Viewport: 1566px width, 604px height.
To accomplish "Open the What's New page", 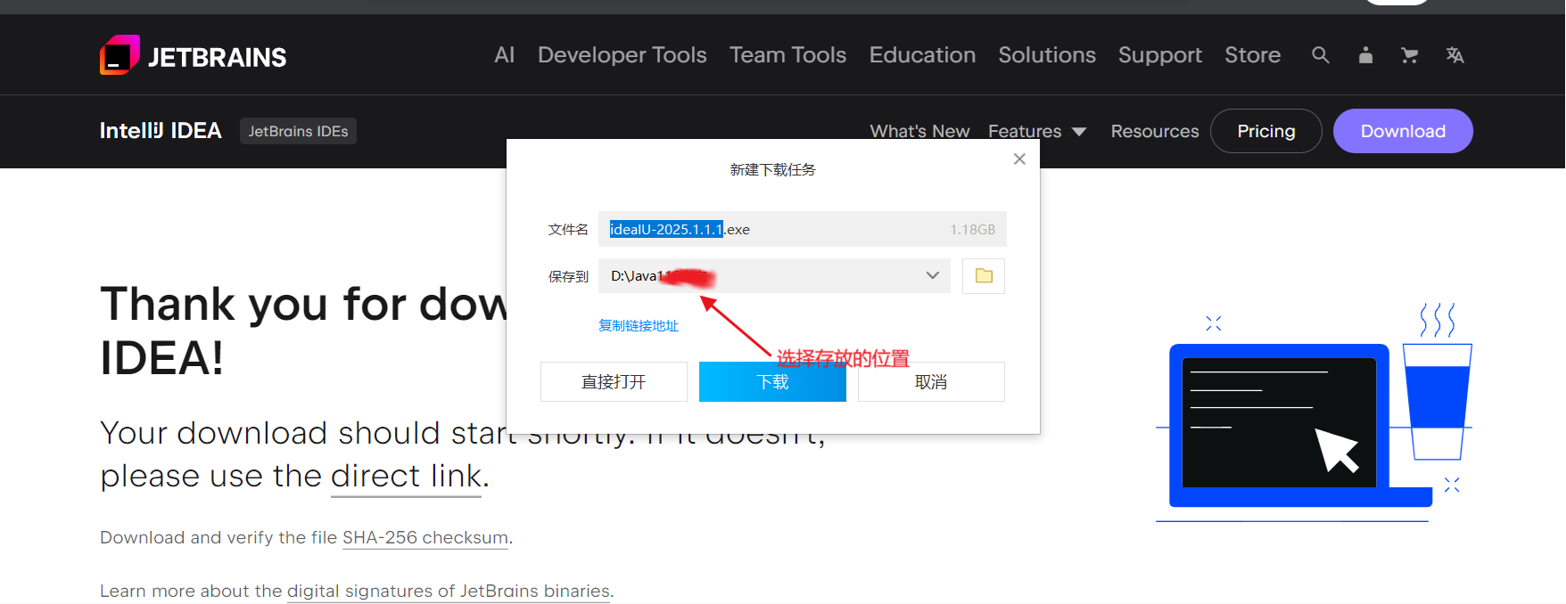I will click(919, 131).
